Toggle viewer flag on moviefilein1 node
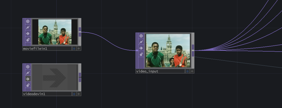282x108 pixels. click(28, 21)
